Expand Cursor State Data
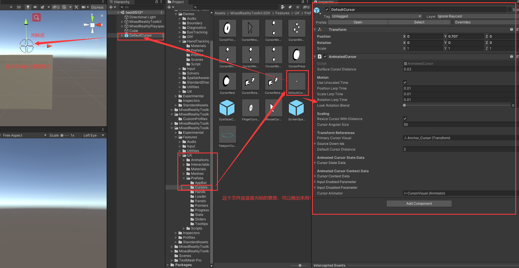Screen dimensions: 519x268 coord(315,163)
